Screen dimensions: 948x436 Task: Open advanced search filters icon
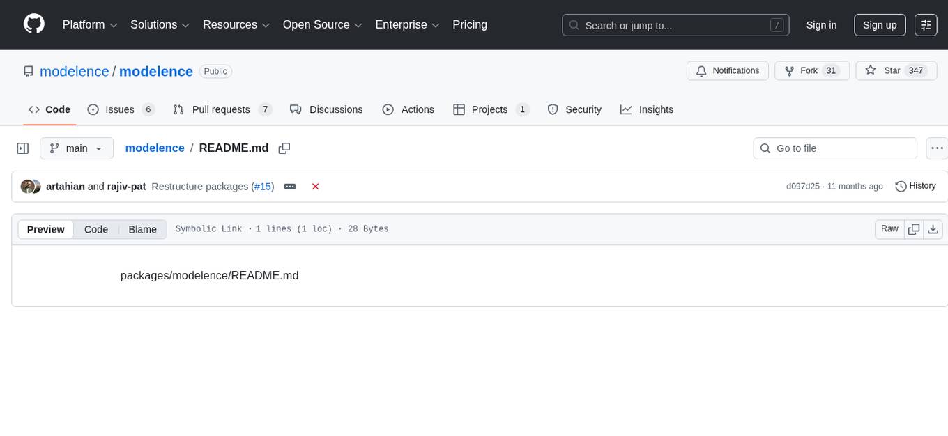926,24
